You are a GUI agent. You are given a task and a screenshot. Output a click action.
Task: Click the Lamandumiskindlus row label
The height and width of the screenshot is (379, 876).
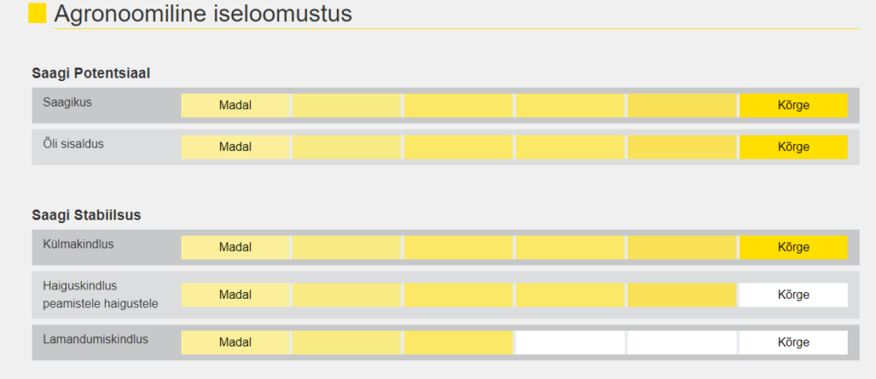[x=96, y=339]
